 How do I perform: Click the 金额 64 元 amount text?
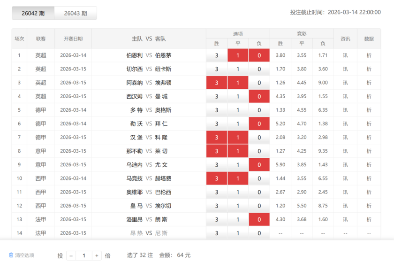[175, 255]
